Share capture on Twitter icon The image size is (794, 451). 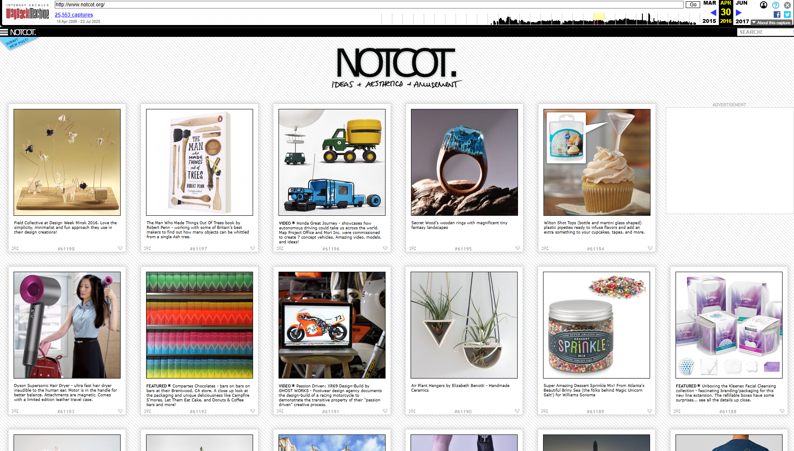(x=787, y=14)
